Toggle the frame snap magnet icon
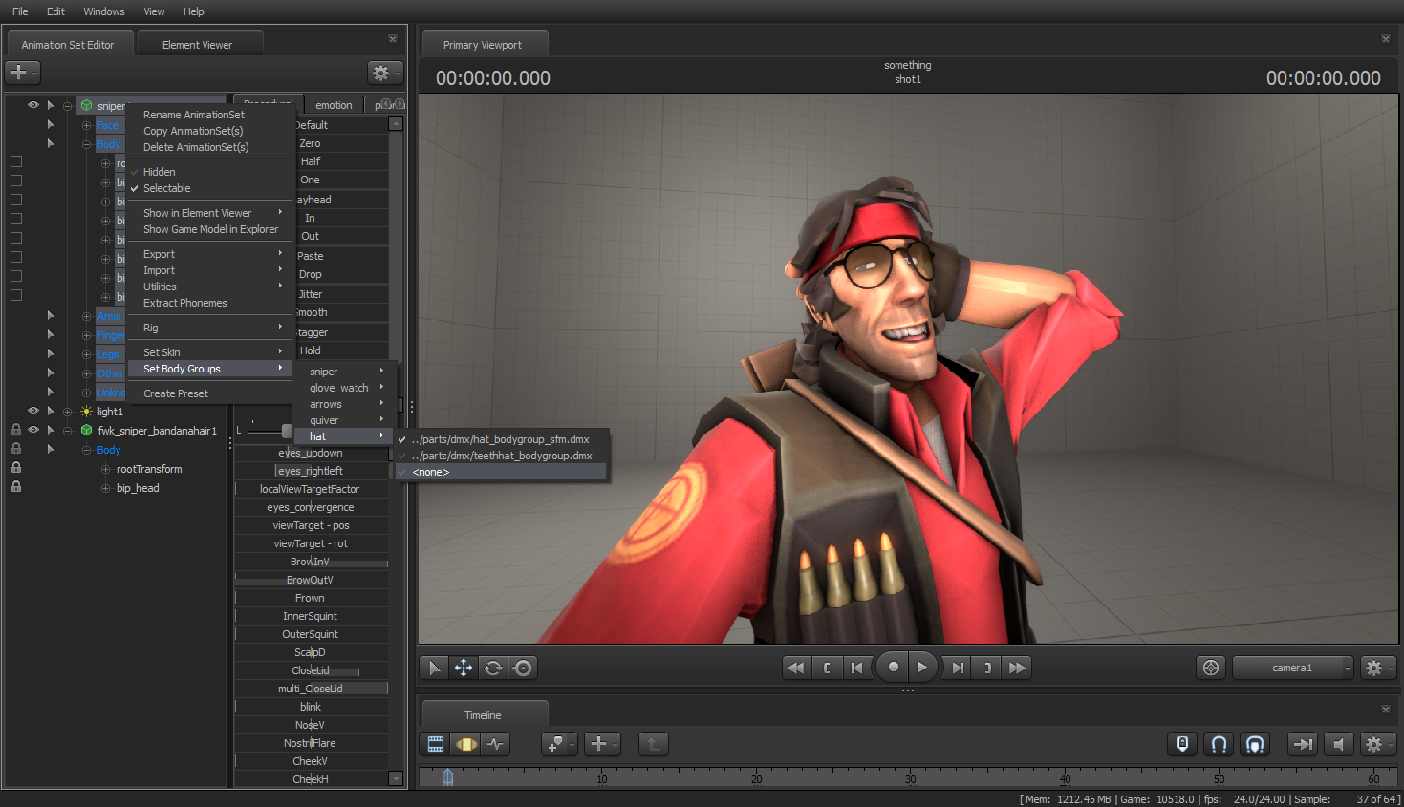Viewport: 1404px width, 807px height. 1255,744
